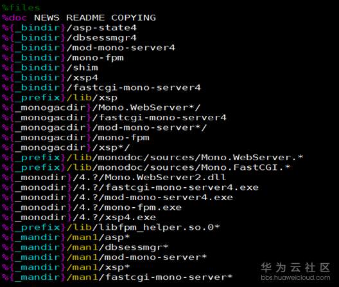This screenshot has width=339, height=287.
Task: Click the %files line
Action: [21, 8]
